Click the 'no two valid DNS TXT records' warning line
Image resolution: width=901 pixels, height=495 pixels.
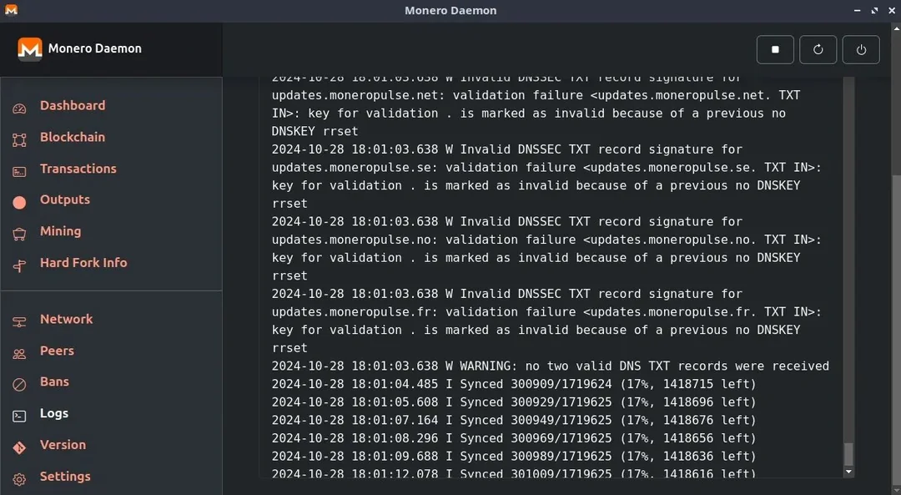(x=551, y=366)
